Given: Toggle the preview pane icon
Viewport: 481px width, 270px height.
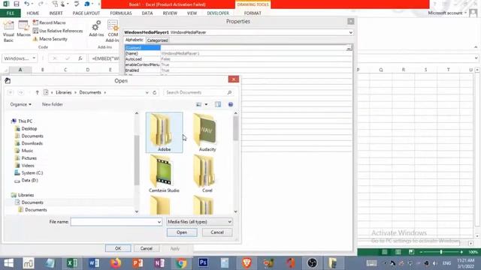Looking at the screenshot, I should 218,105.
